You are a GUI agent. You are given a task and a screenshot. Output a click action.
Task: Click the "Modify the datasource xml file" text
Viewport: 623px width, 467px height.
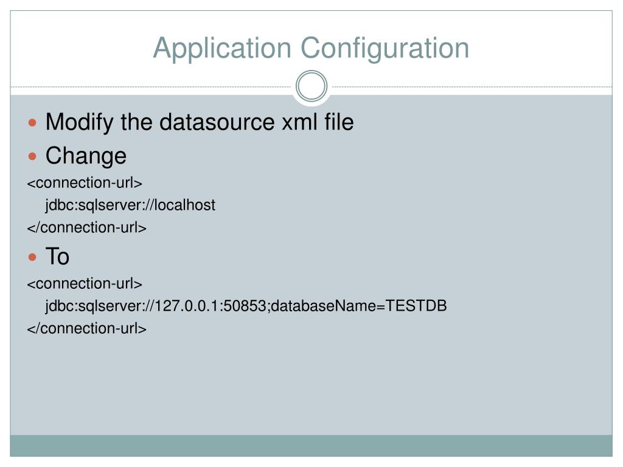pos(200,122)
